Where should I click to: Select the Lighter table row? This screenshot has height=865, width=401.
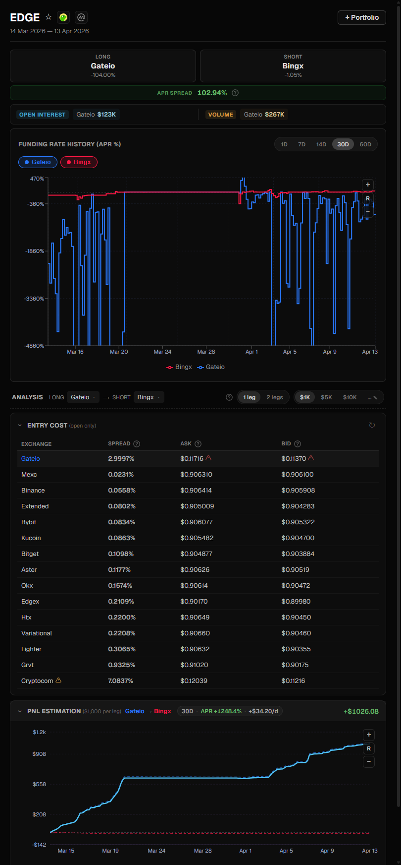pos(198,649)
